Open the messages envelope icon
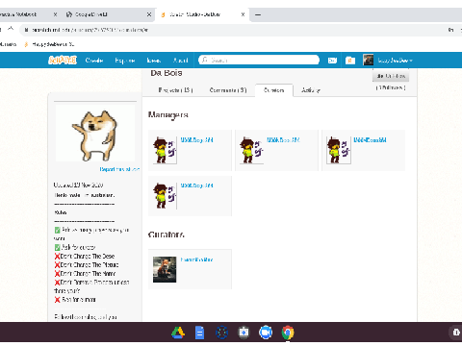Viewport: 462px width, 346px height. 332,61
